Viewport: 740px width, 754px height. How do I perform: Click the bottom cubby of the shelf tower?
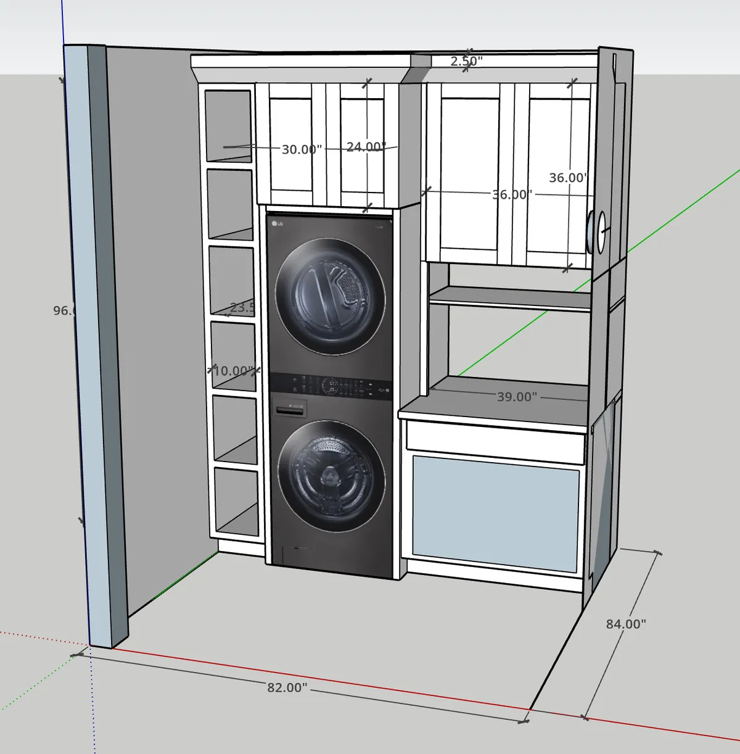pyautogui.click(x=236, y=501)
